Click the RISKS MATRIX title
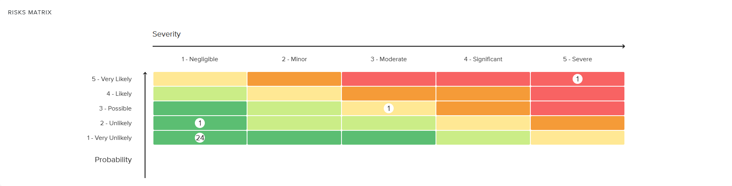 30,12
